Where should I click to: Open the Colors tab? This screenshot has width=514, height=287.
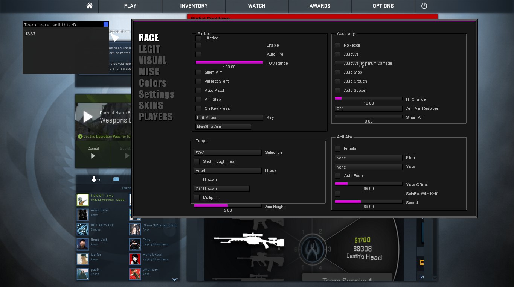pos(153,83)
